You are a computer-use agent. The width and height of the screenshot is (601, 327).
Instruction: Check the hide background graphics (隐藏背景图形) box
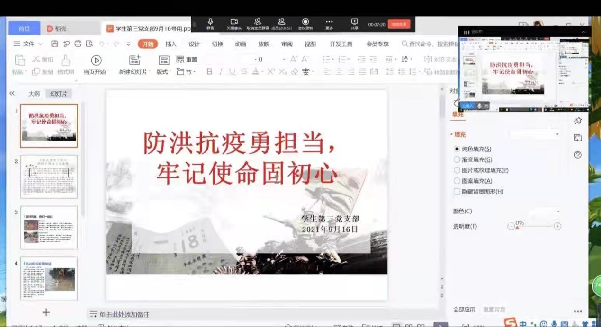click(x=457, y=192)
